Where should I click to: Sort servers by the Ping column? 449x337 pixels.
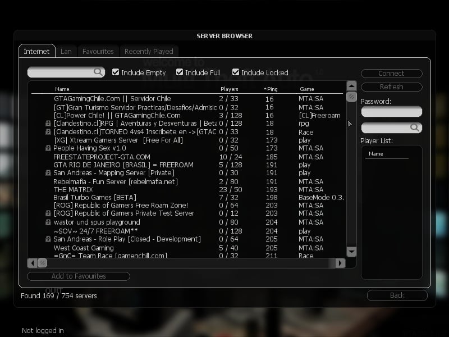coord(272,89)
